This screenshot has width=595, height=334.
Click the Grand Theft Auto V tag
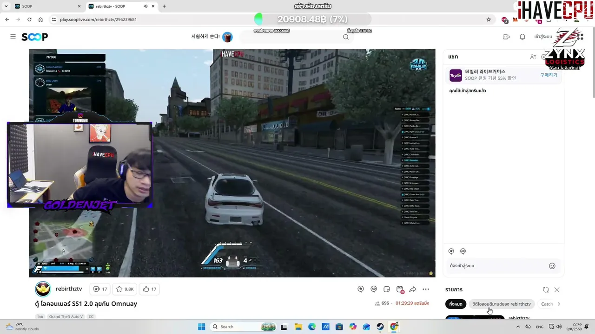click(x=66, y=316)
